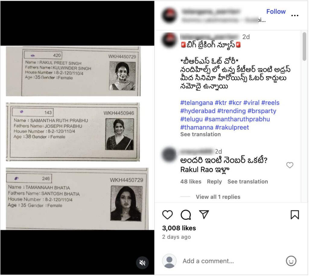Image resolution: width=309 pixels, height=276 pixels.
Task: Click the comments panel scrollbar
Action: click(304, 47)
